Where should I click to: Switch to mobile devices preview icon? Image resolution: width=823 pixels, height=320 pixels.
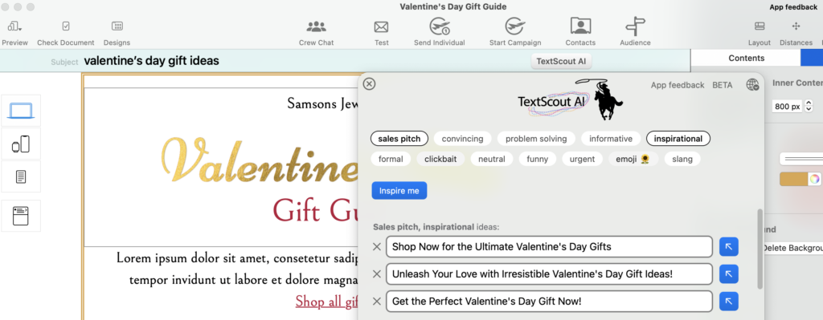pos(20,144)
